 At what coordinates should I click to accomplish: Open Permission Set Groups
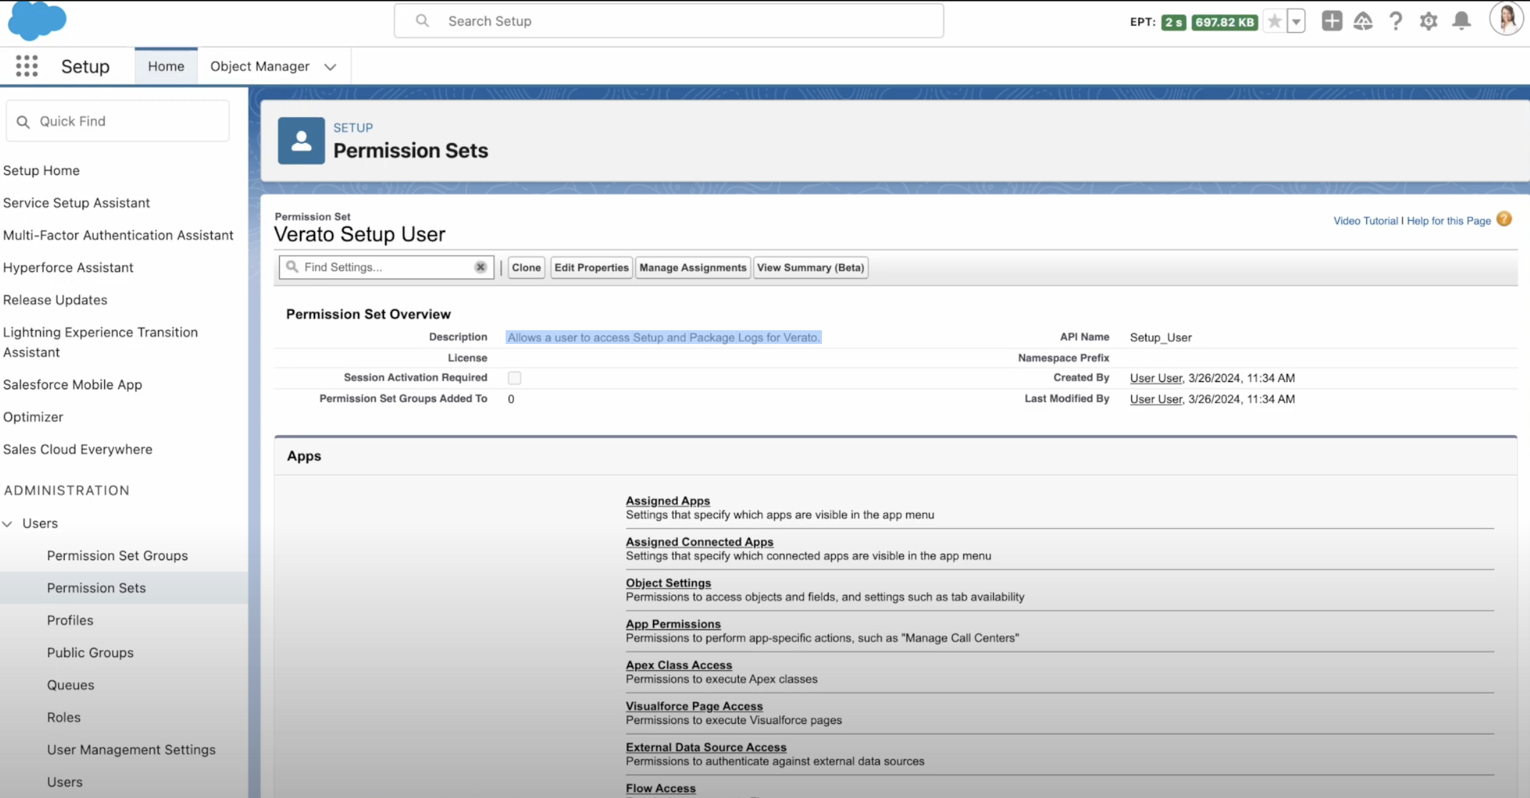117,556
